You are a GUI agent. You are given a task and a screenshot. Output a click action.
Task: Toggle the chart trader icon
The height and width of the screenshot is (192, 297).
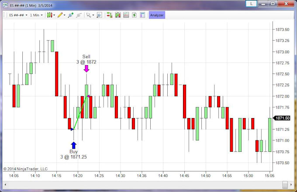[x=110, y=15]
